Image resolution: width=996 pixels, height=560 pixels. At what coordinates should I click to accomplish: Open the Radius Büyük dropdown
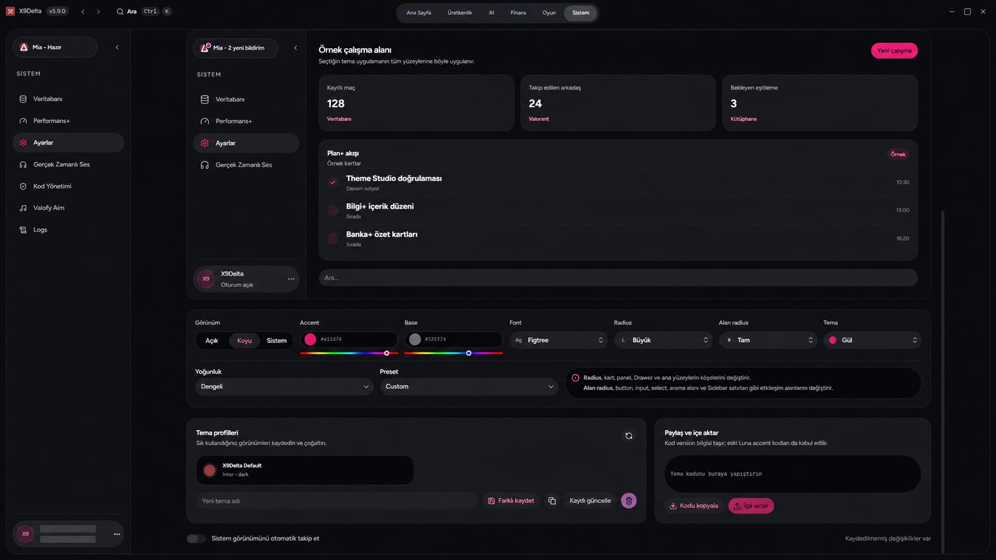[663, 340]
